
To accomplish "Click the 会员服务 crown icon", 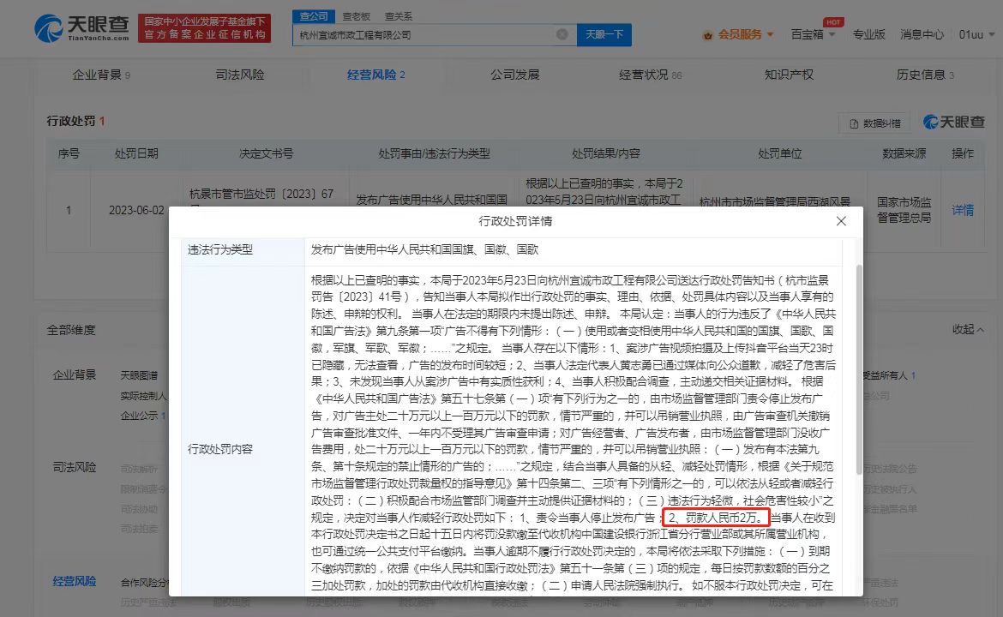I will 708,35.
